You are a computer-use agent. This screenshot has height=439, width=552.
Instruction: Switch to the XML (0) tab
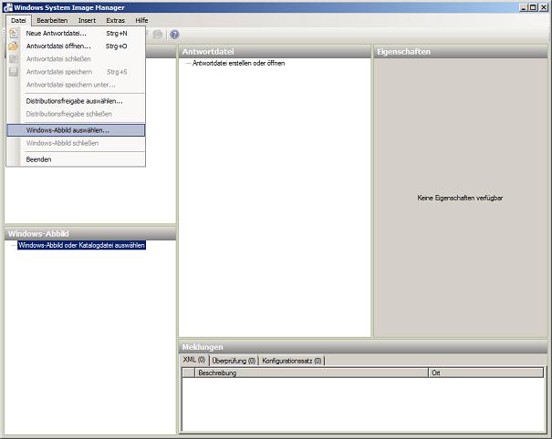[194, 360]
